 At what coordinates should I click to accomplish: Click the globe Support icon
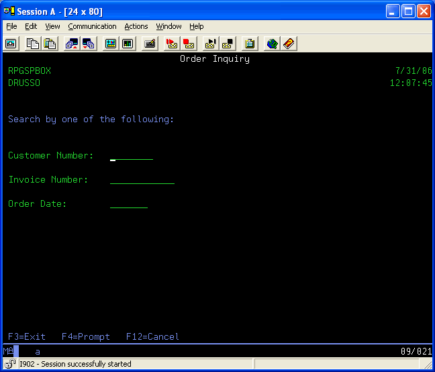tap(272, 44)
